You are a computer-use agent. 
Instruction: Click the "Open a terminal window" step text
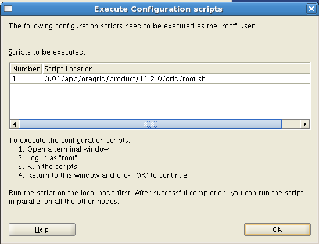[x=68, y=149]
